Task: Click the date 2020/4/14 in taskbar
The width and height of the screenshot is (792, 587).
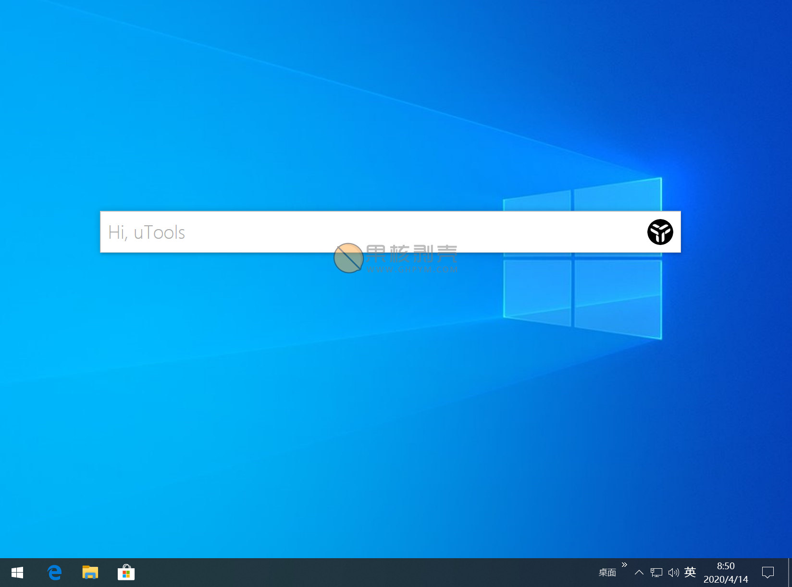Action: [726, 579]
